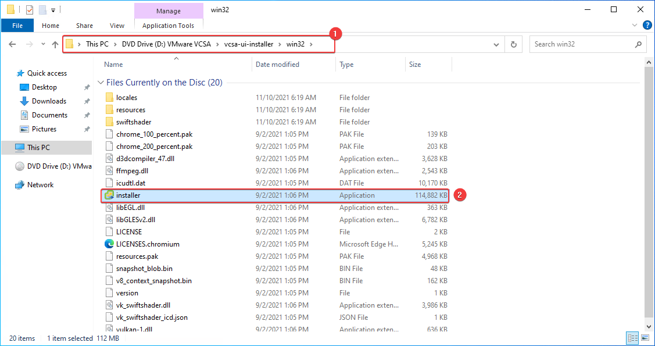Switch to the View tab
655x346 pixels.
117,25
